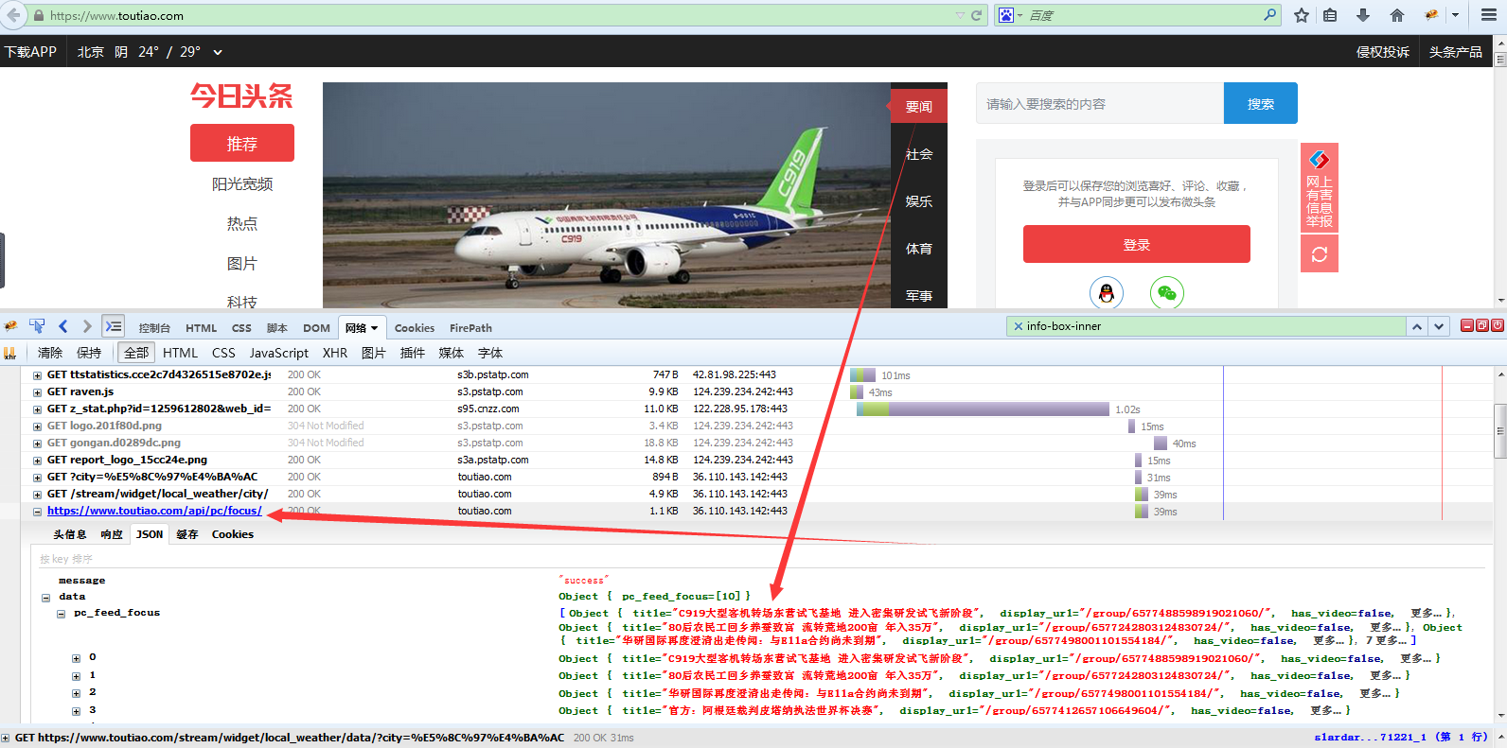The image size is (1507, 748).
Task: Open the 头信息 headers tab
Action: [x=70, y=534]
